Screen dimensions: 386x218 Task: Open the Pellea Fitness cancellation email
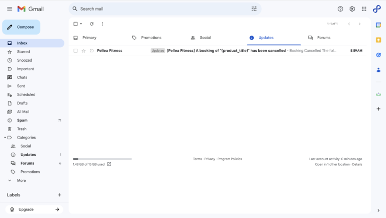pyautogui.click(x=218, y=51)
